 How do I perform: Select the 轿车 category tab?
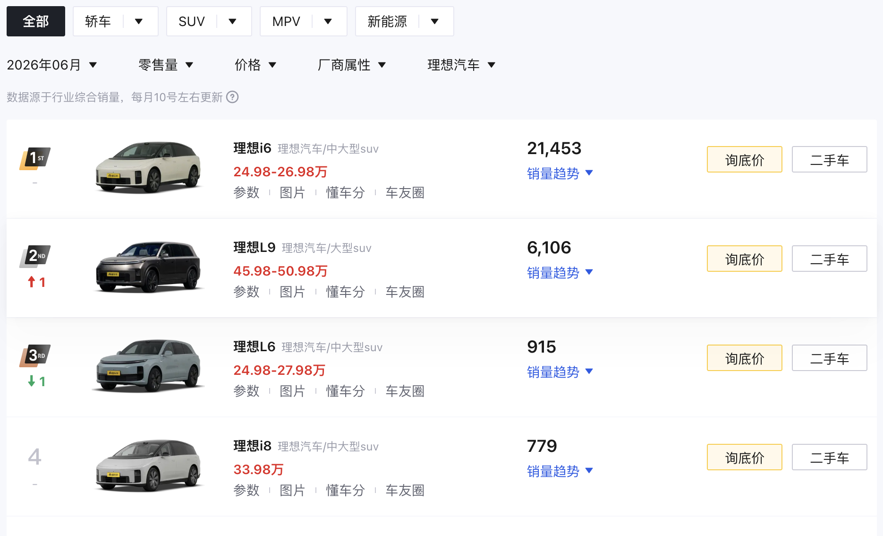tap(98, 21)
